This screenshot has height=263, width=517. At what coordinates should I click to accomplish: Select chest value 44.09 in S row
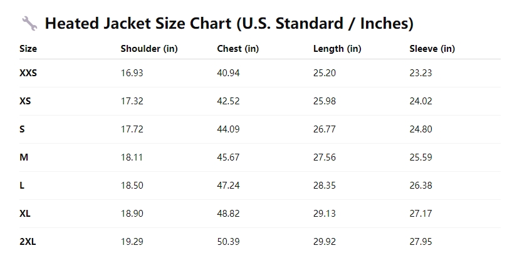tap(228, 129)
